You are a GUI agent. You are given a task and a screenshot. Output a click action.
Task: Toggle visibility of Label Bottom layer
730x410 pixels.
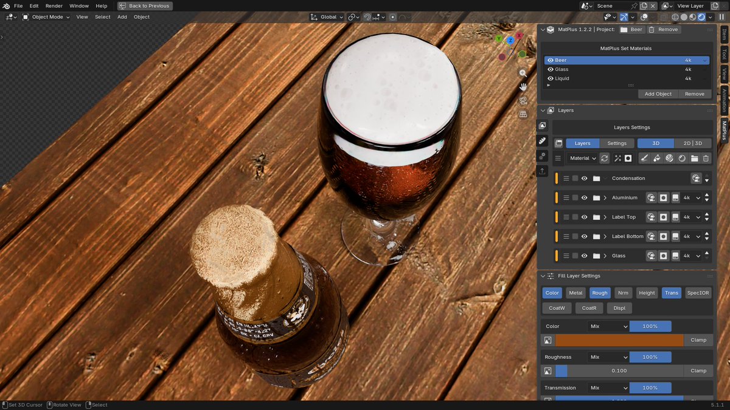(x=584, y=236)
